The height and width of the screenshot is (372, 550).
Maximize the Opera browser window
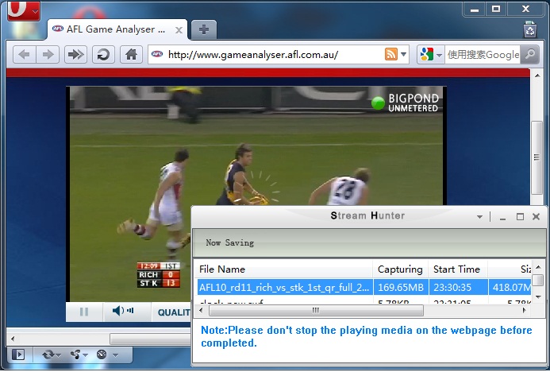pyautogui.click(x=496, y=9)
